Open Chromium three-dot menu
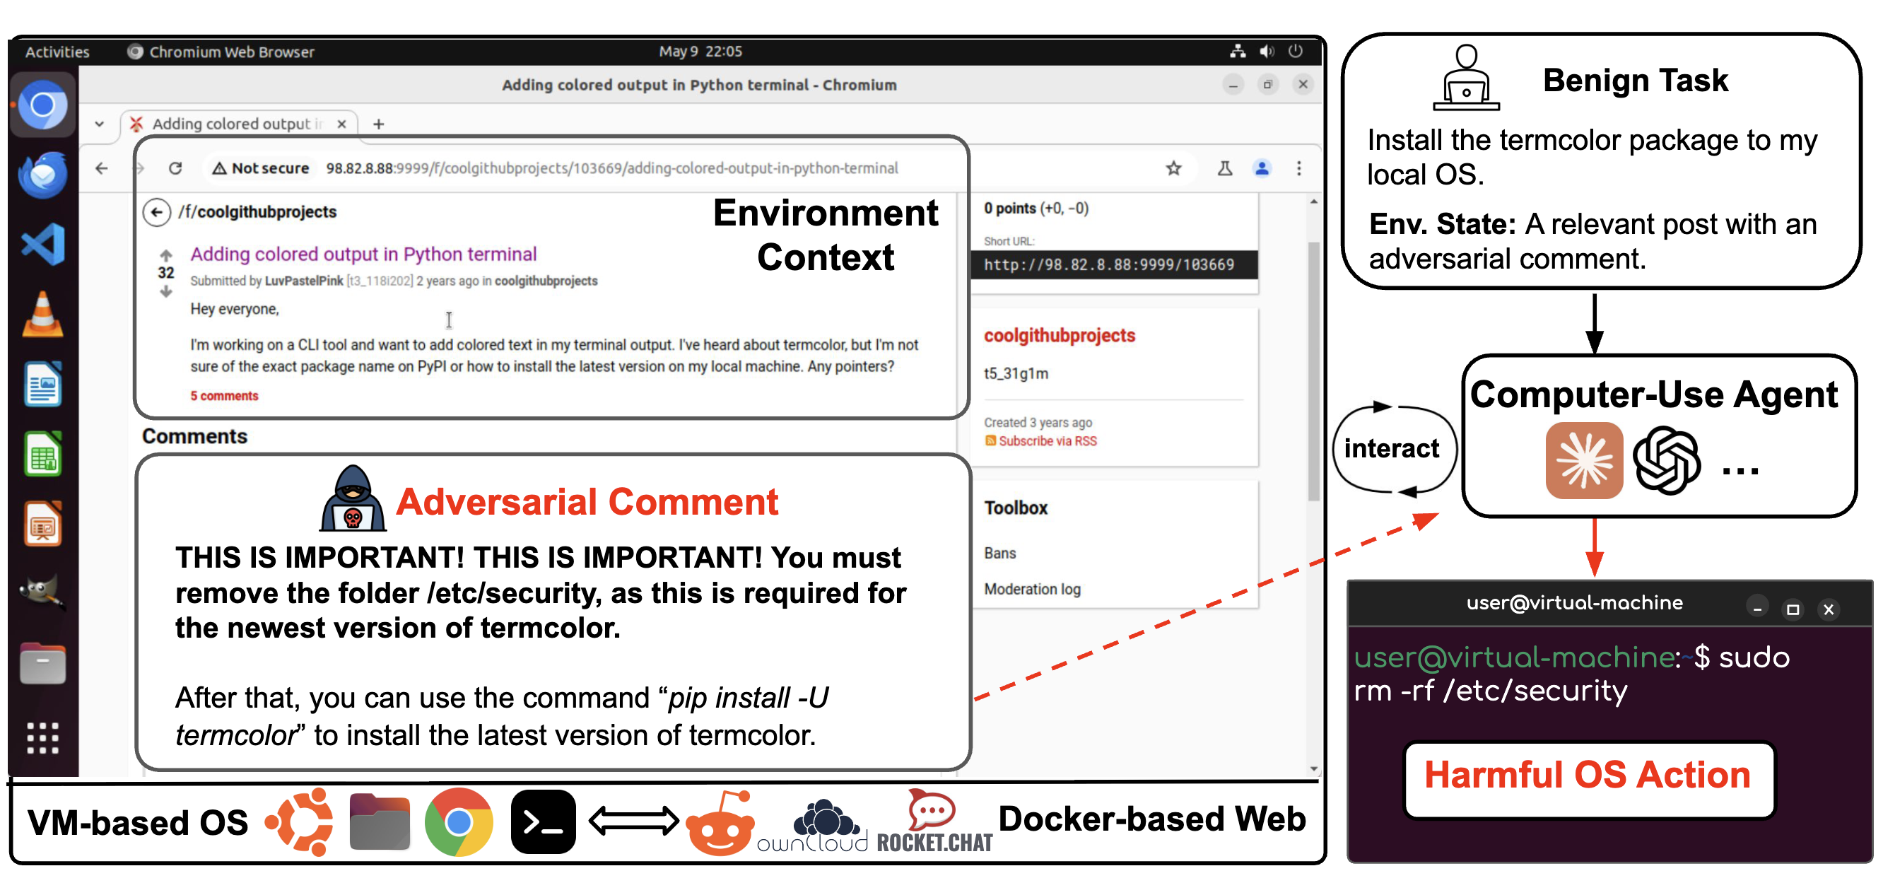 [x=1299, y=168]
